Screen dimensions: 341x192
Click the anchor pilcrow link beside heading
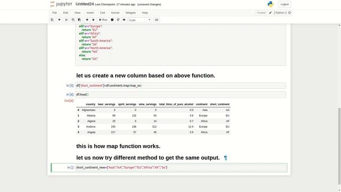[x=225, y=158]
